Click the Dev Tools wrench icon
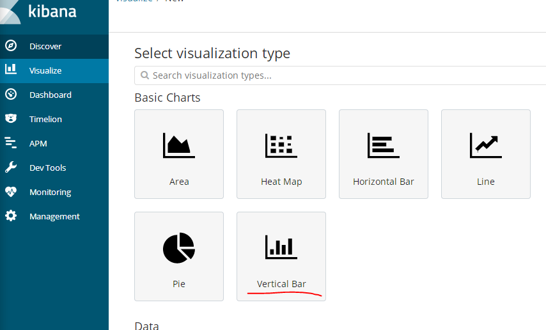This screenshot has width=546, height=330. click(11, 168)
